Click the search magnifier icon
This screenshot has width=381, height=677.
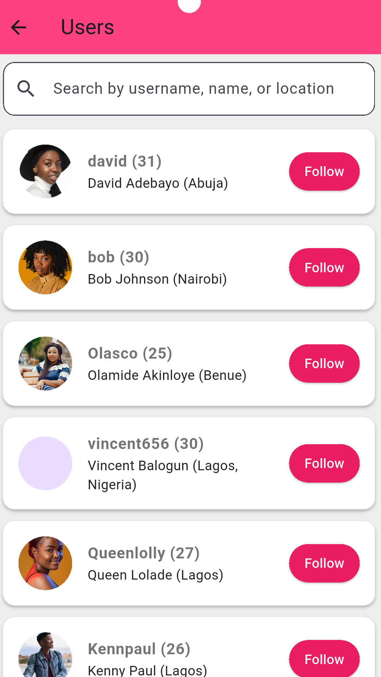point(26,89)
